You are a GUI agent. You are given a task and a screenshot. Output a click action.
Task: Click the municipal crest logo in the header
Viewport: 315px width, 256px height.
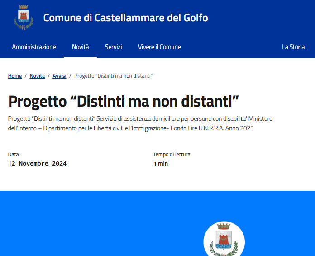[24, 17]
